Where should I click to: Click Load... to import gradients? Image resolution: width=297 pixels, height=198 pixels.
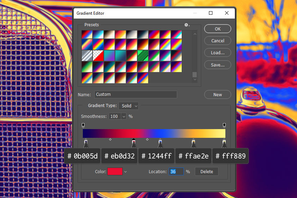pos(218,53)
